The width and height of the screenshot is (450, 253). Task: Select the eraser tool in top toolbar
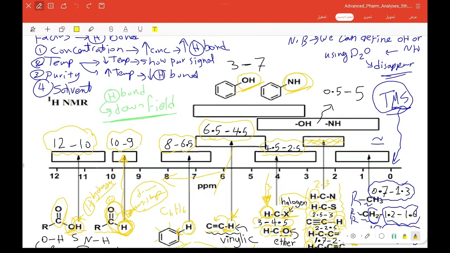tap(91, 29)
